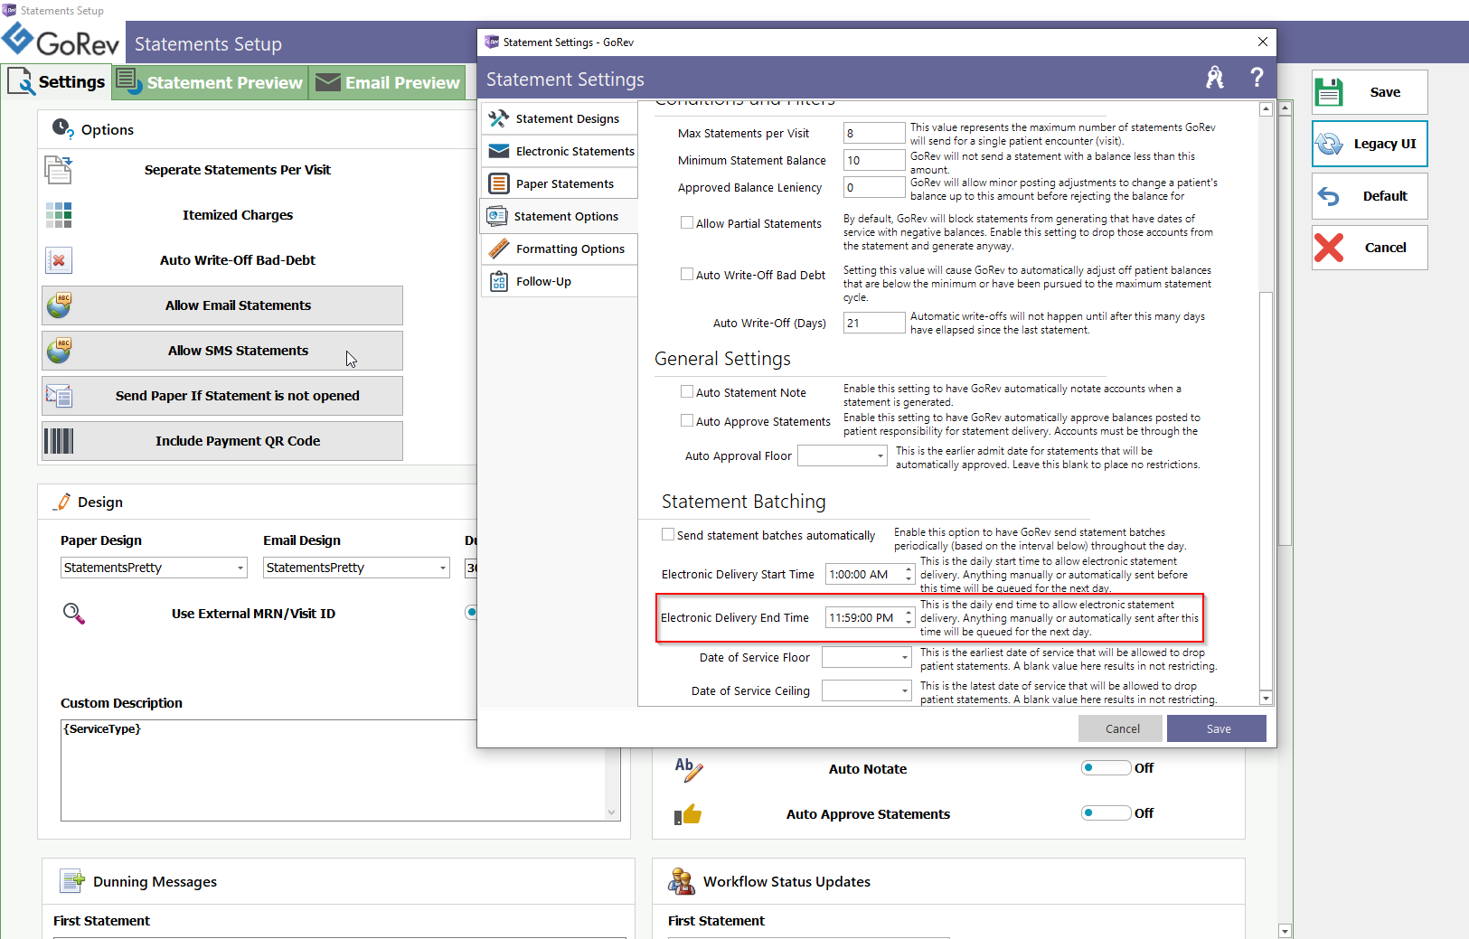
Task: Expand the Paper Design dropdown
Action: point(240,568)
